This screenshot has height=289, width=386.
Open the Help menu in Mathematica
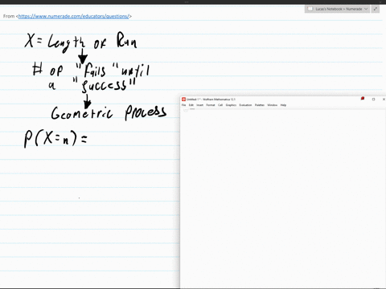point(283,105)
